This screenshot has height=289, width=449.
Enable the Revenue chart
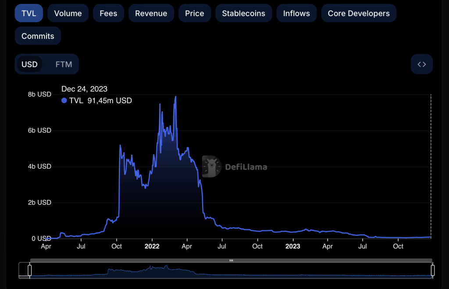tap(151, 14)
